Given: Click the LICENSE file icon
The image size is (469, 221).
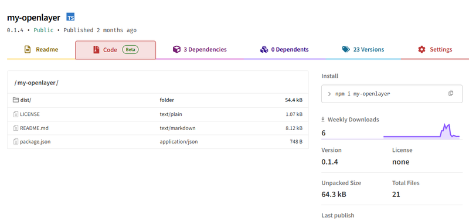Looking at the screenshot, I should click(16, 114).
